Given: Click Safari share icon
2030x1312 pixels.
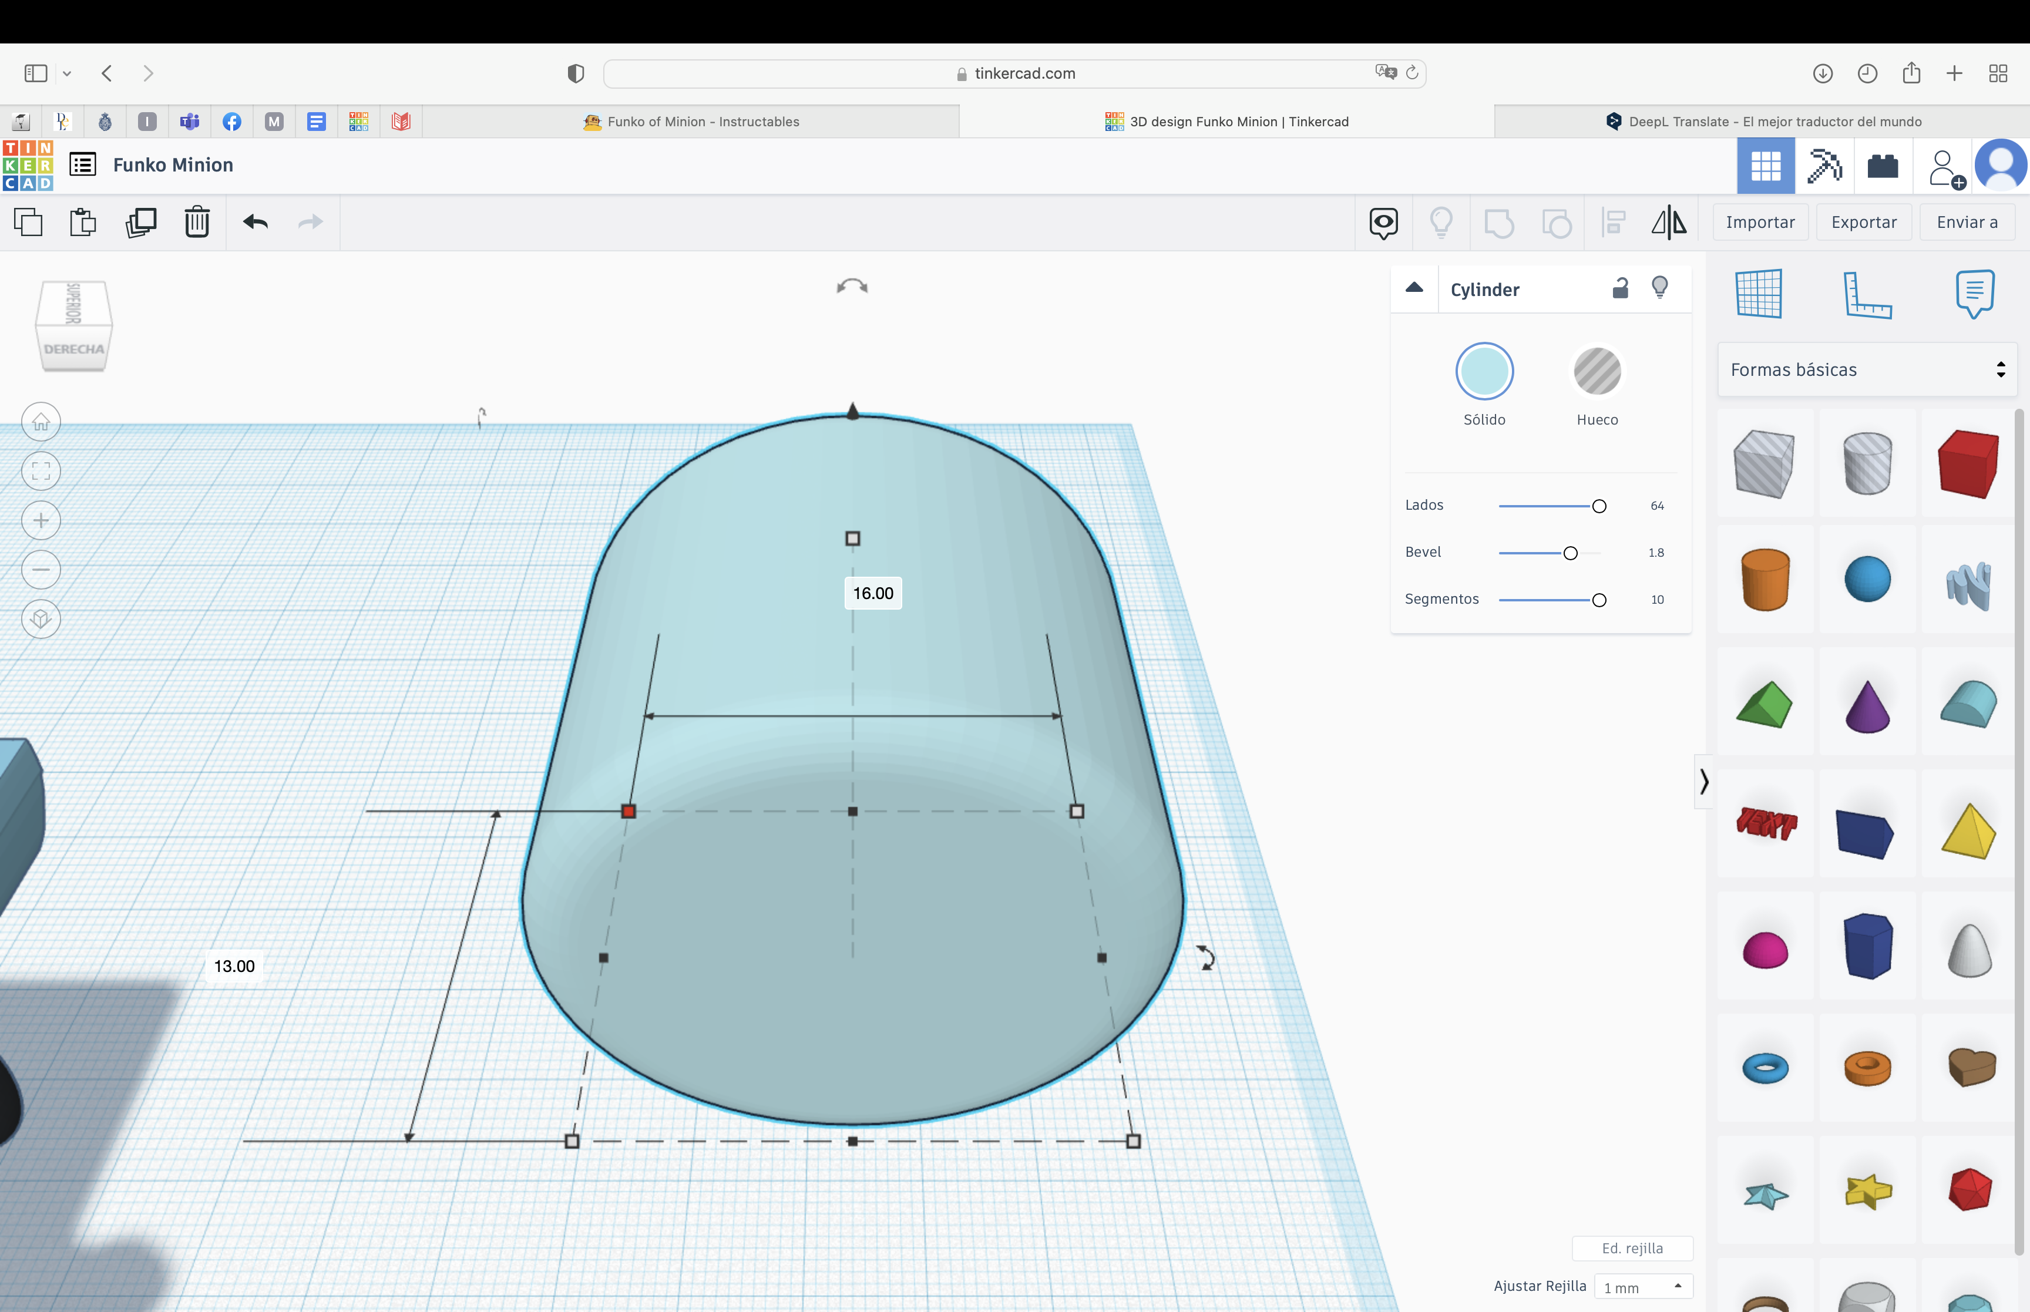Looking at the screenshot, I should (x=1911, y=72).
